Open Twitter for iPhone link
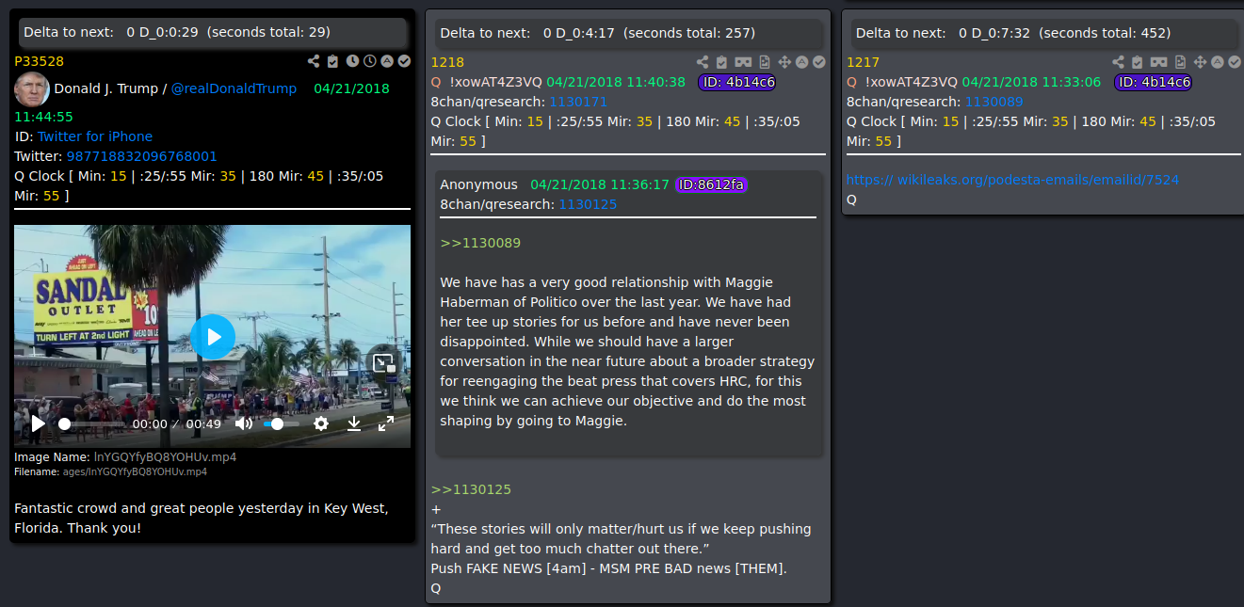The height and width of the screenshot is (607, 1244). click(95, 136)
